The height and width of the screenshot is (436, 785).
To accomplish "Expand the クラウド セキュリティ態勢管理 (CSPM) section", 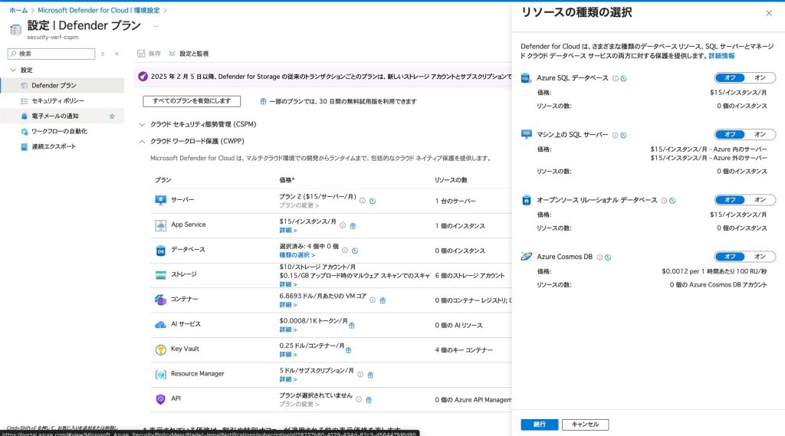I will pyautogui.click(x=142, y=124).
